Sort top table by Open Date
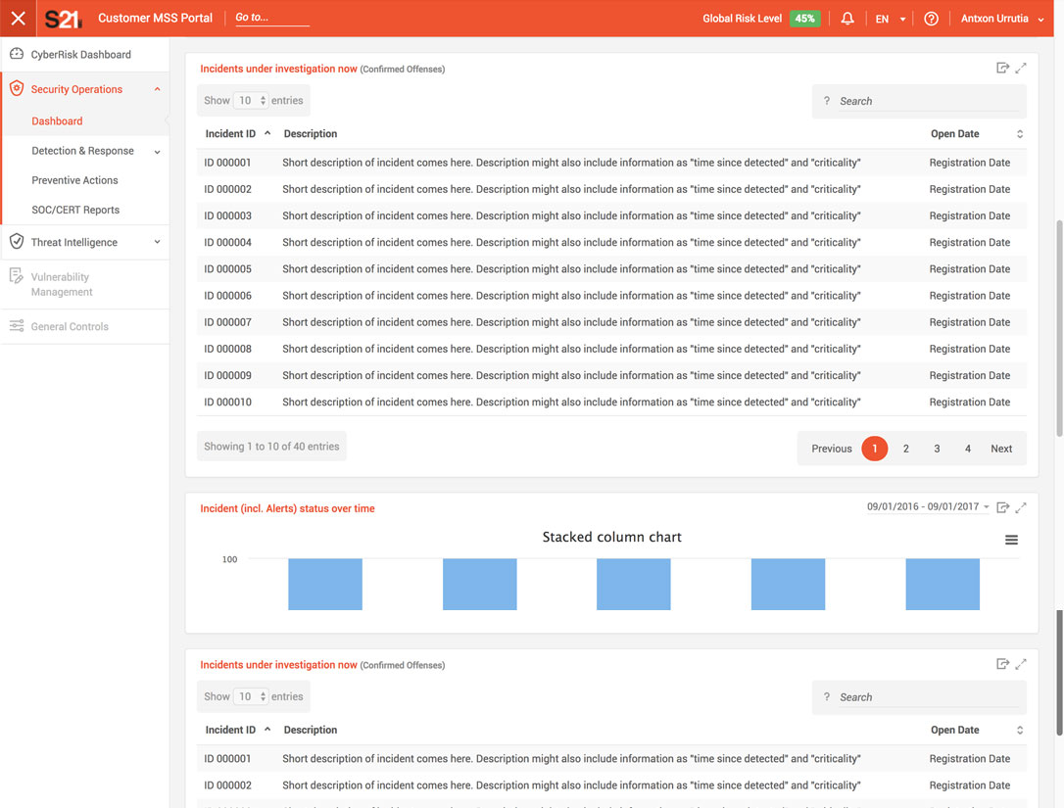Screen dimensions: 1064x808 (1019, 134)
